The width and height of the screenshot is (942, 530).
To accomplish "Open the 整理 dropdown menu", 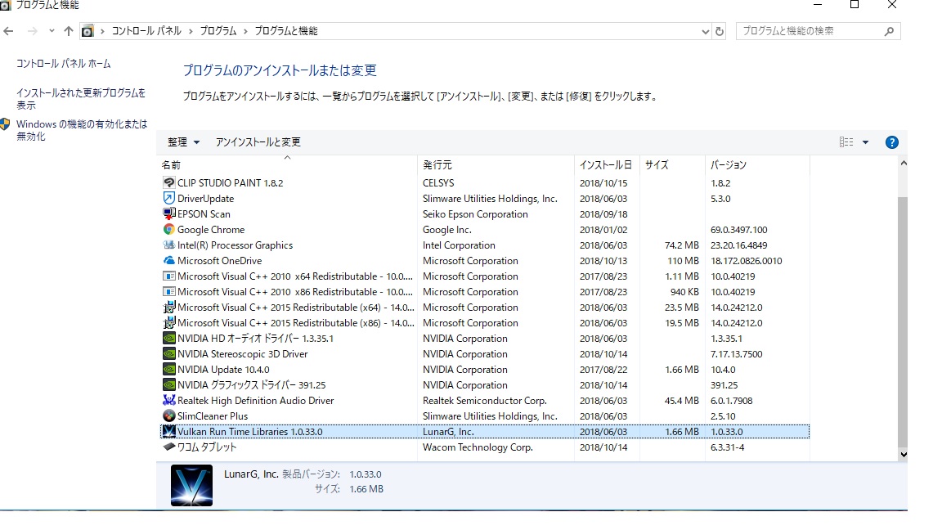I will [183, 142].
